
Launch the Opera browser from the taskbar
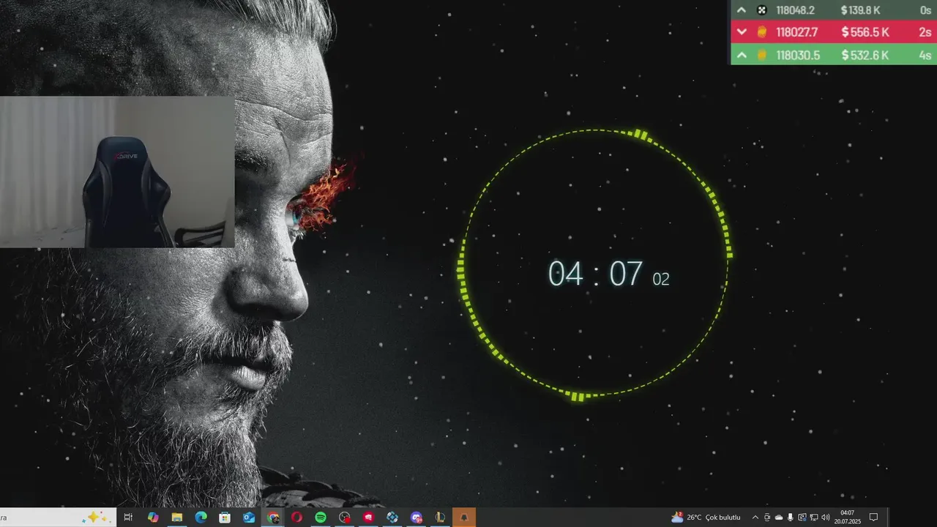pyautogui.click(x=296, y=517)
